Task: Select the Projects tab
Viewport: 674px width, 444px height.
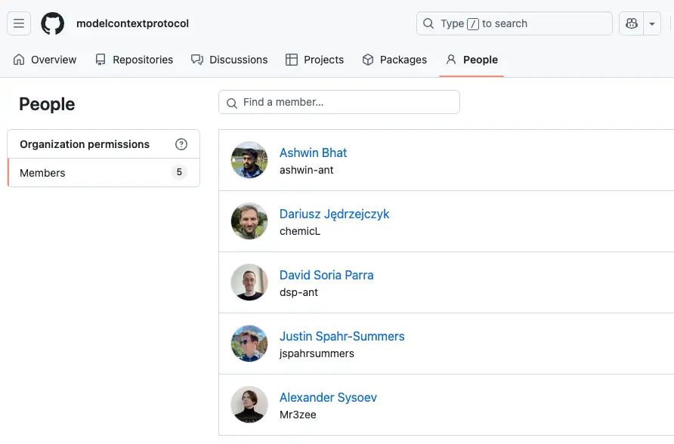Action: pyautogui.click(x=315, y=60)
